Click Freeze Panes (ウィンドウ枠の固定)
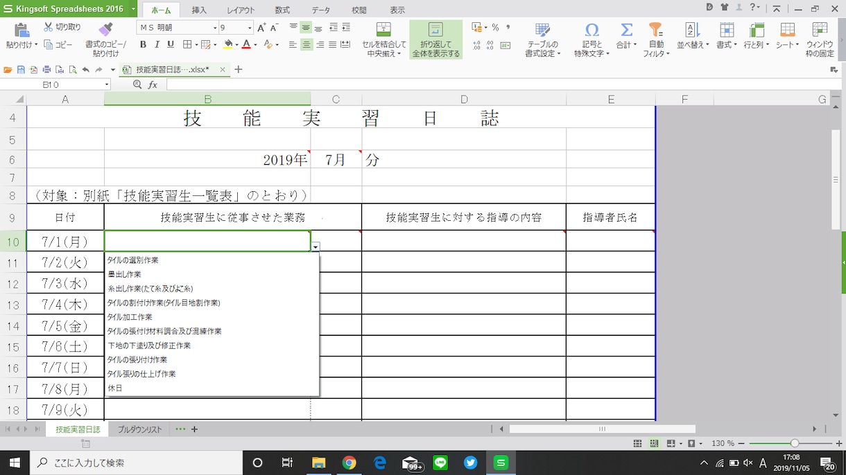846x475 pixels. click(820, 39)
